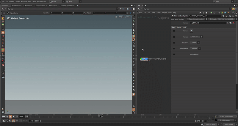
Task: Open the cam3 camera dropdown
Action: point(128,17)
